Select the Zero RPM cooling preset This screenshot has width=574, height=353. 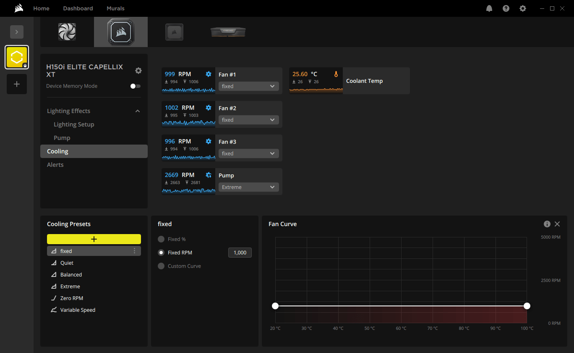(x=71, y=298)
